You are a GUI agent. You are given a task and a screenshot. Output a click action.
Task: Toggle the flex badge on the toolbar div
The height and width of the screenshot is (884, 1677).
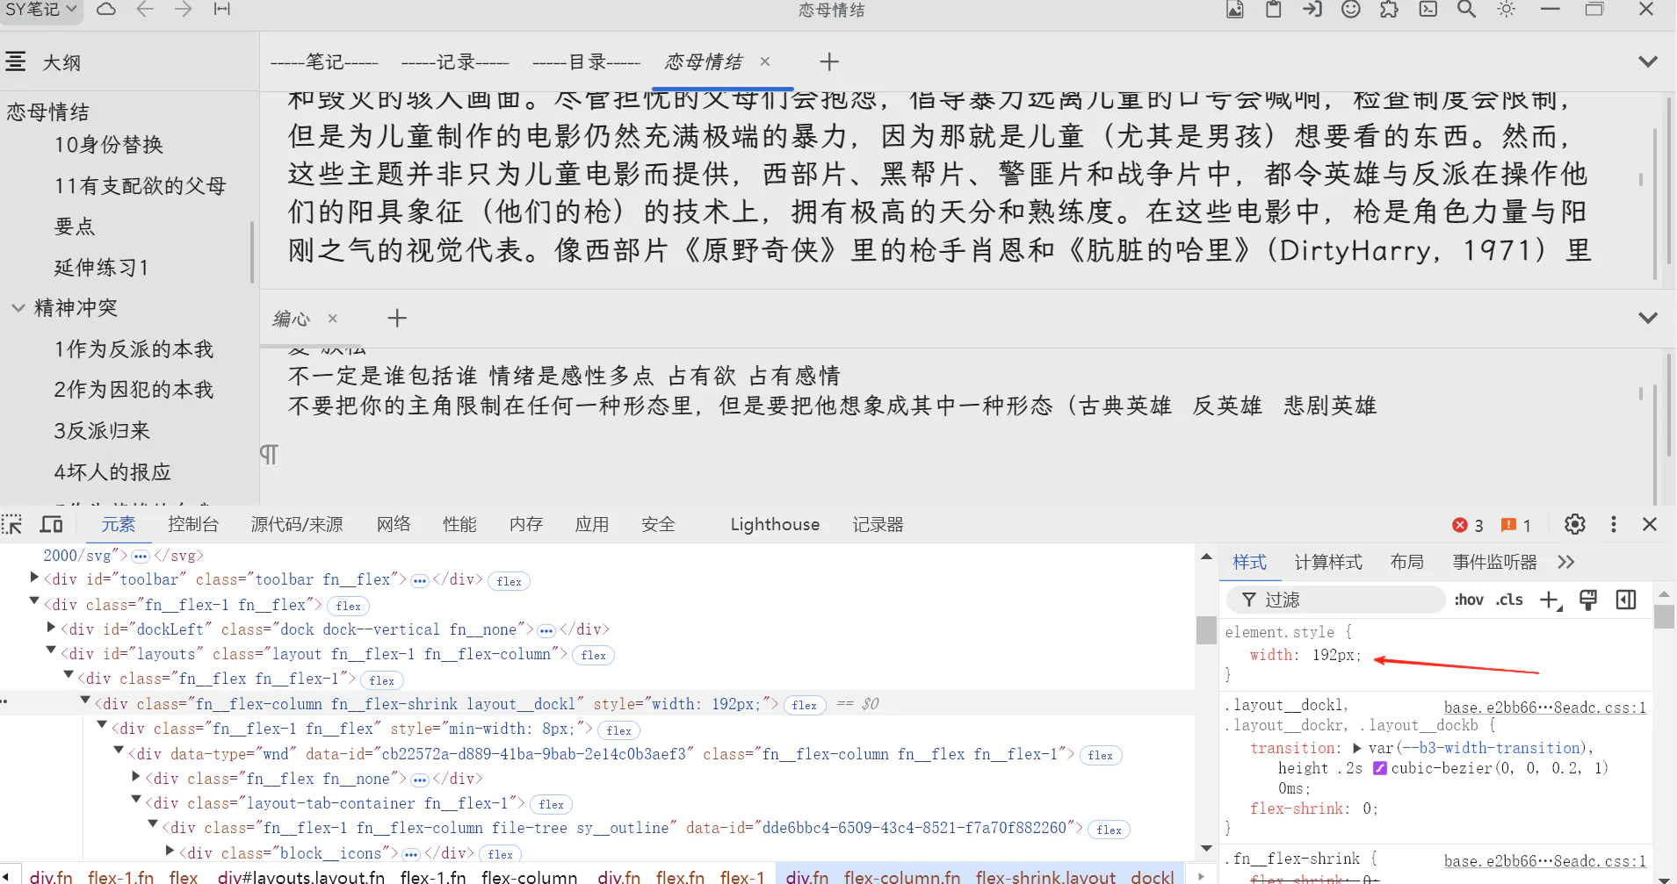click(510, 581)
